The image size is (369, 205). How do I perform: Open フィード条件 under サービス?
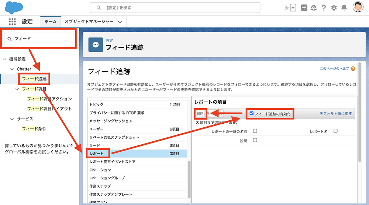click(x=34, y=129)
